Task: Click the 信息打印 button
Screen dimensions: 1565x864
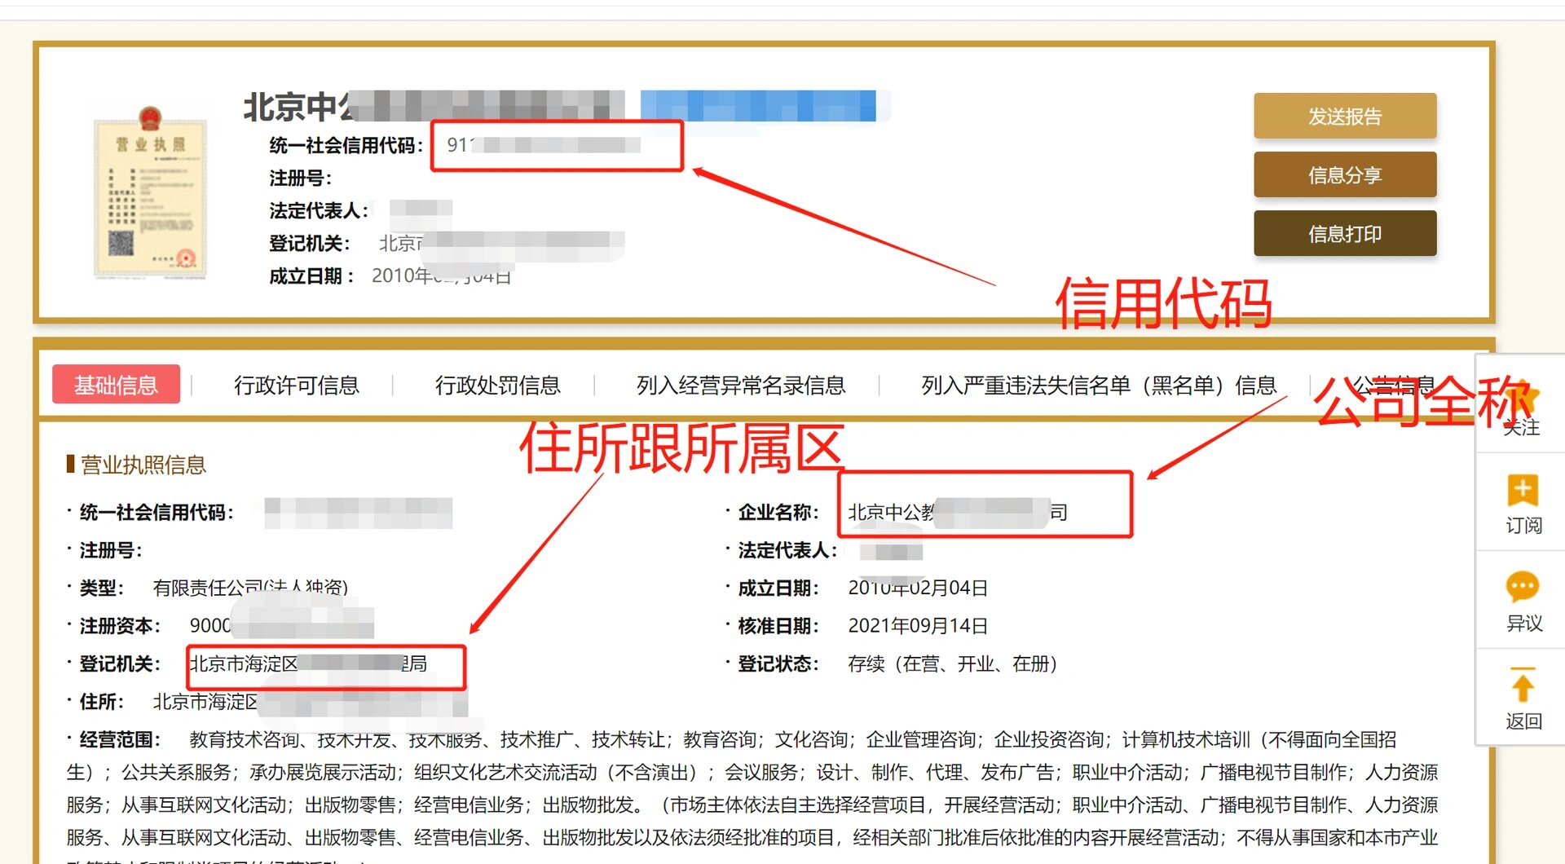Action: pos(1345,234)
